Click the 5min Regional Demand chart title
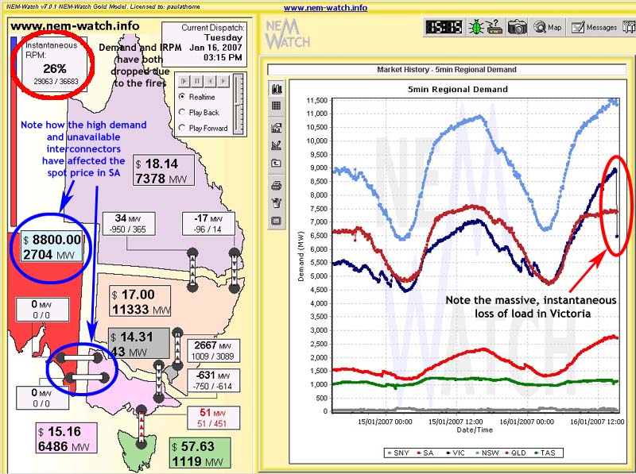 click(x=458, y=89)
